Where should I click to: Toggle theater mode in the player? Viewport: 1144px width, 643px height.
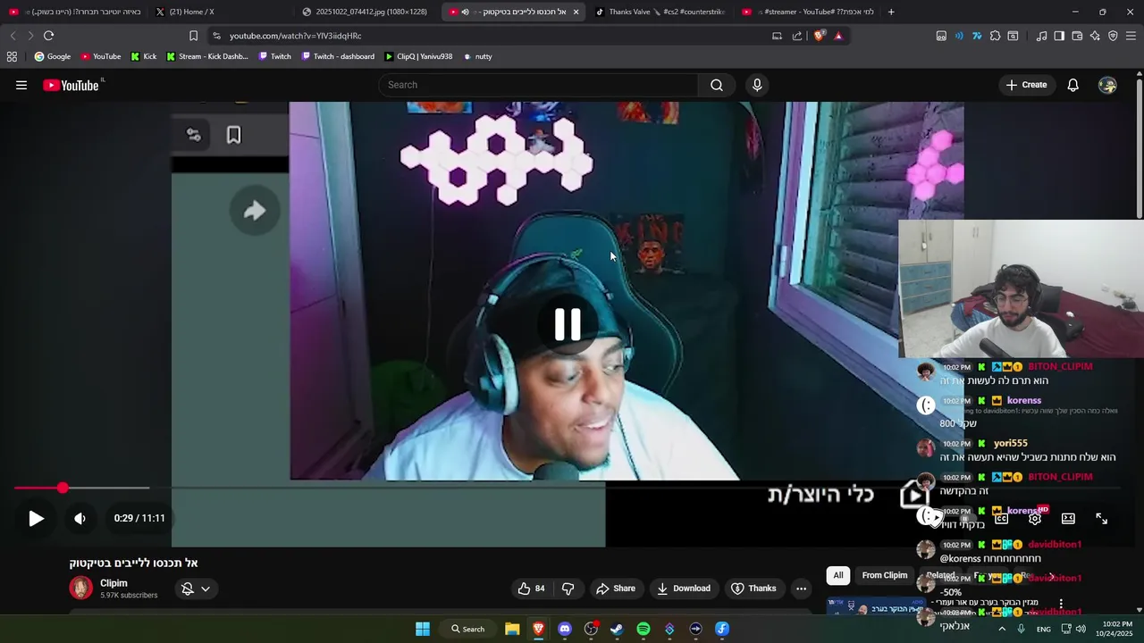click(x=1068, y=518)
